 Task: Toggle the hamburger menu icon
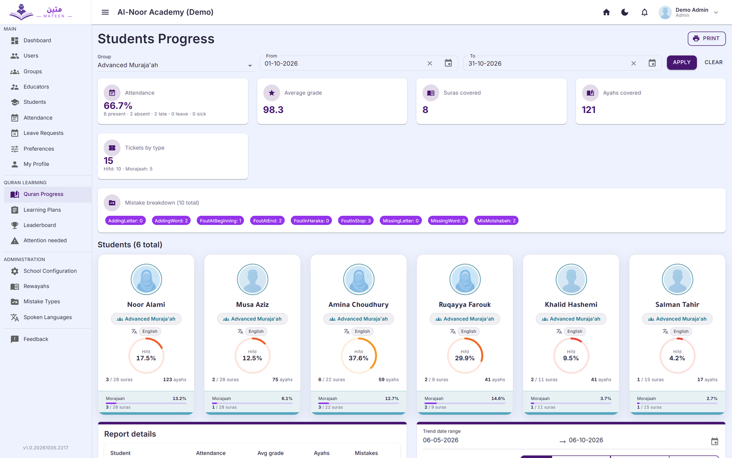(x=105, y=12)
